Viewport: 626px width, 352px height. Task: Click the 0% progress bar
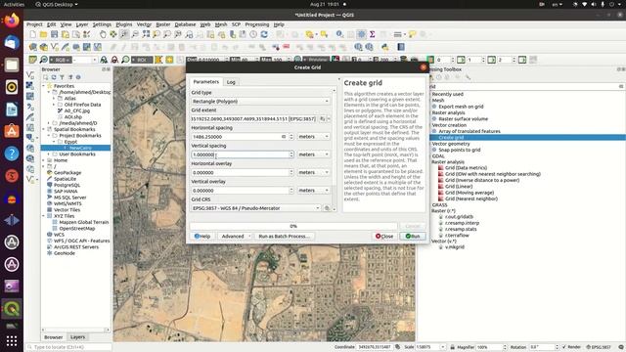click(x=293, y=226)
